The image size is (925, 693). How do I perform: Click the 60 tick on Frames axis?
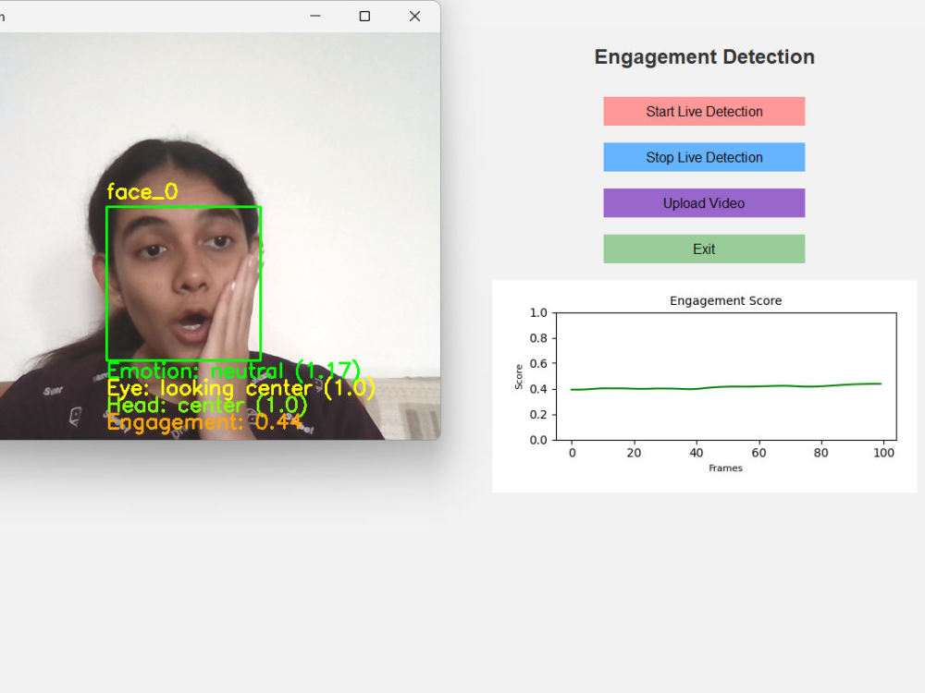click(758, 453)
